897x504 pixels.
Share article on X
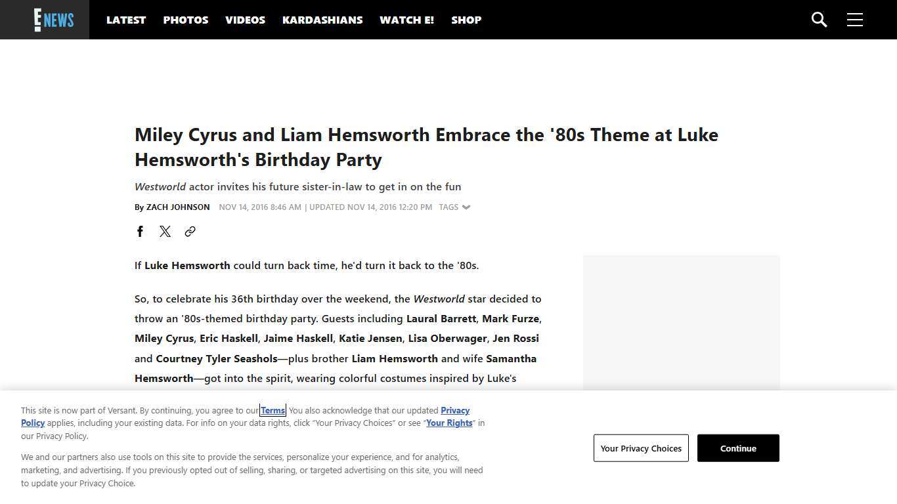[x=165, y=231]
